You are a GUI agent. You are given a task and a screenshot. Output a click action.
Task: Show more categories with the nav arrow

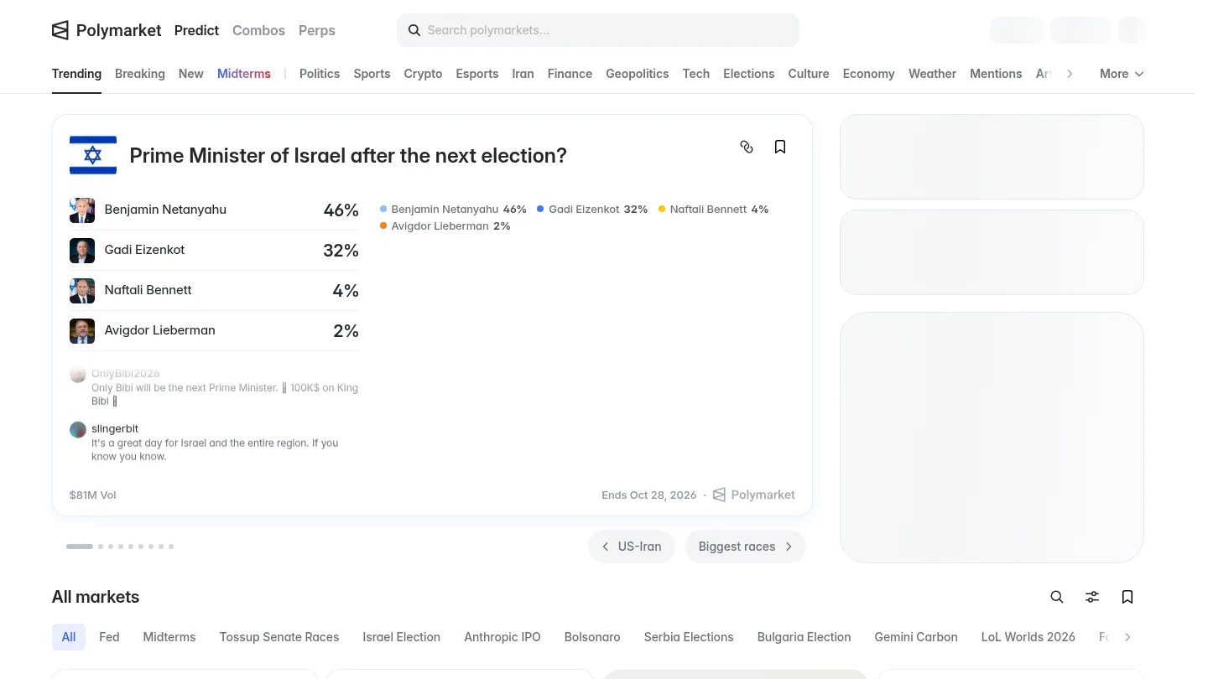pos(1070,74)
